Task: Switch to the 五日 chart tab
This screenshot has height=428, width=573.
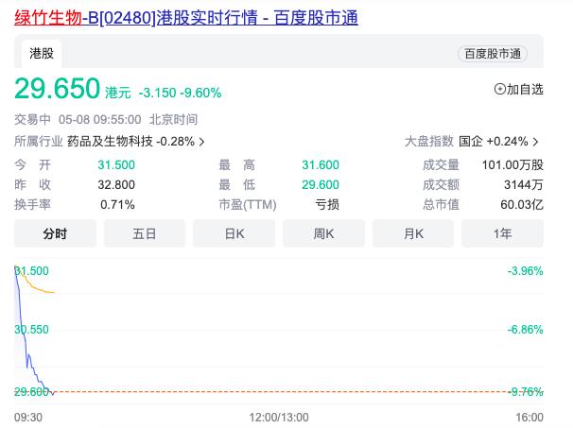Action: tap(145, 232)
